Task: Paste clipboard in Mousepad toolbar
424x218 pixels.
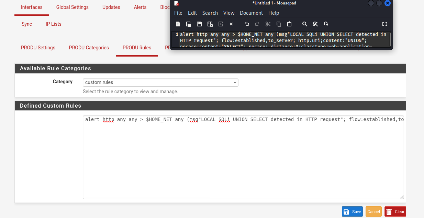Action: point(289,24)
